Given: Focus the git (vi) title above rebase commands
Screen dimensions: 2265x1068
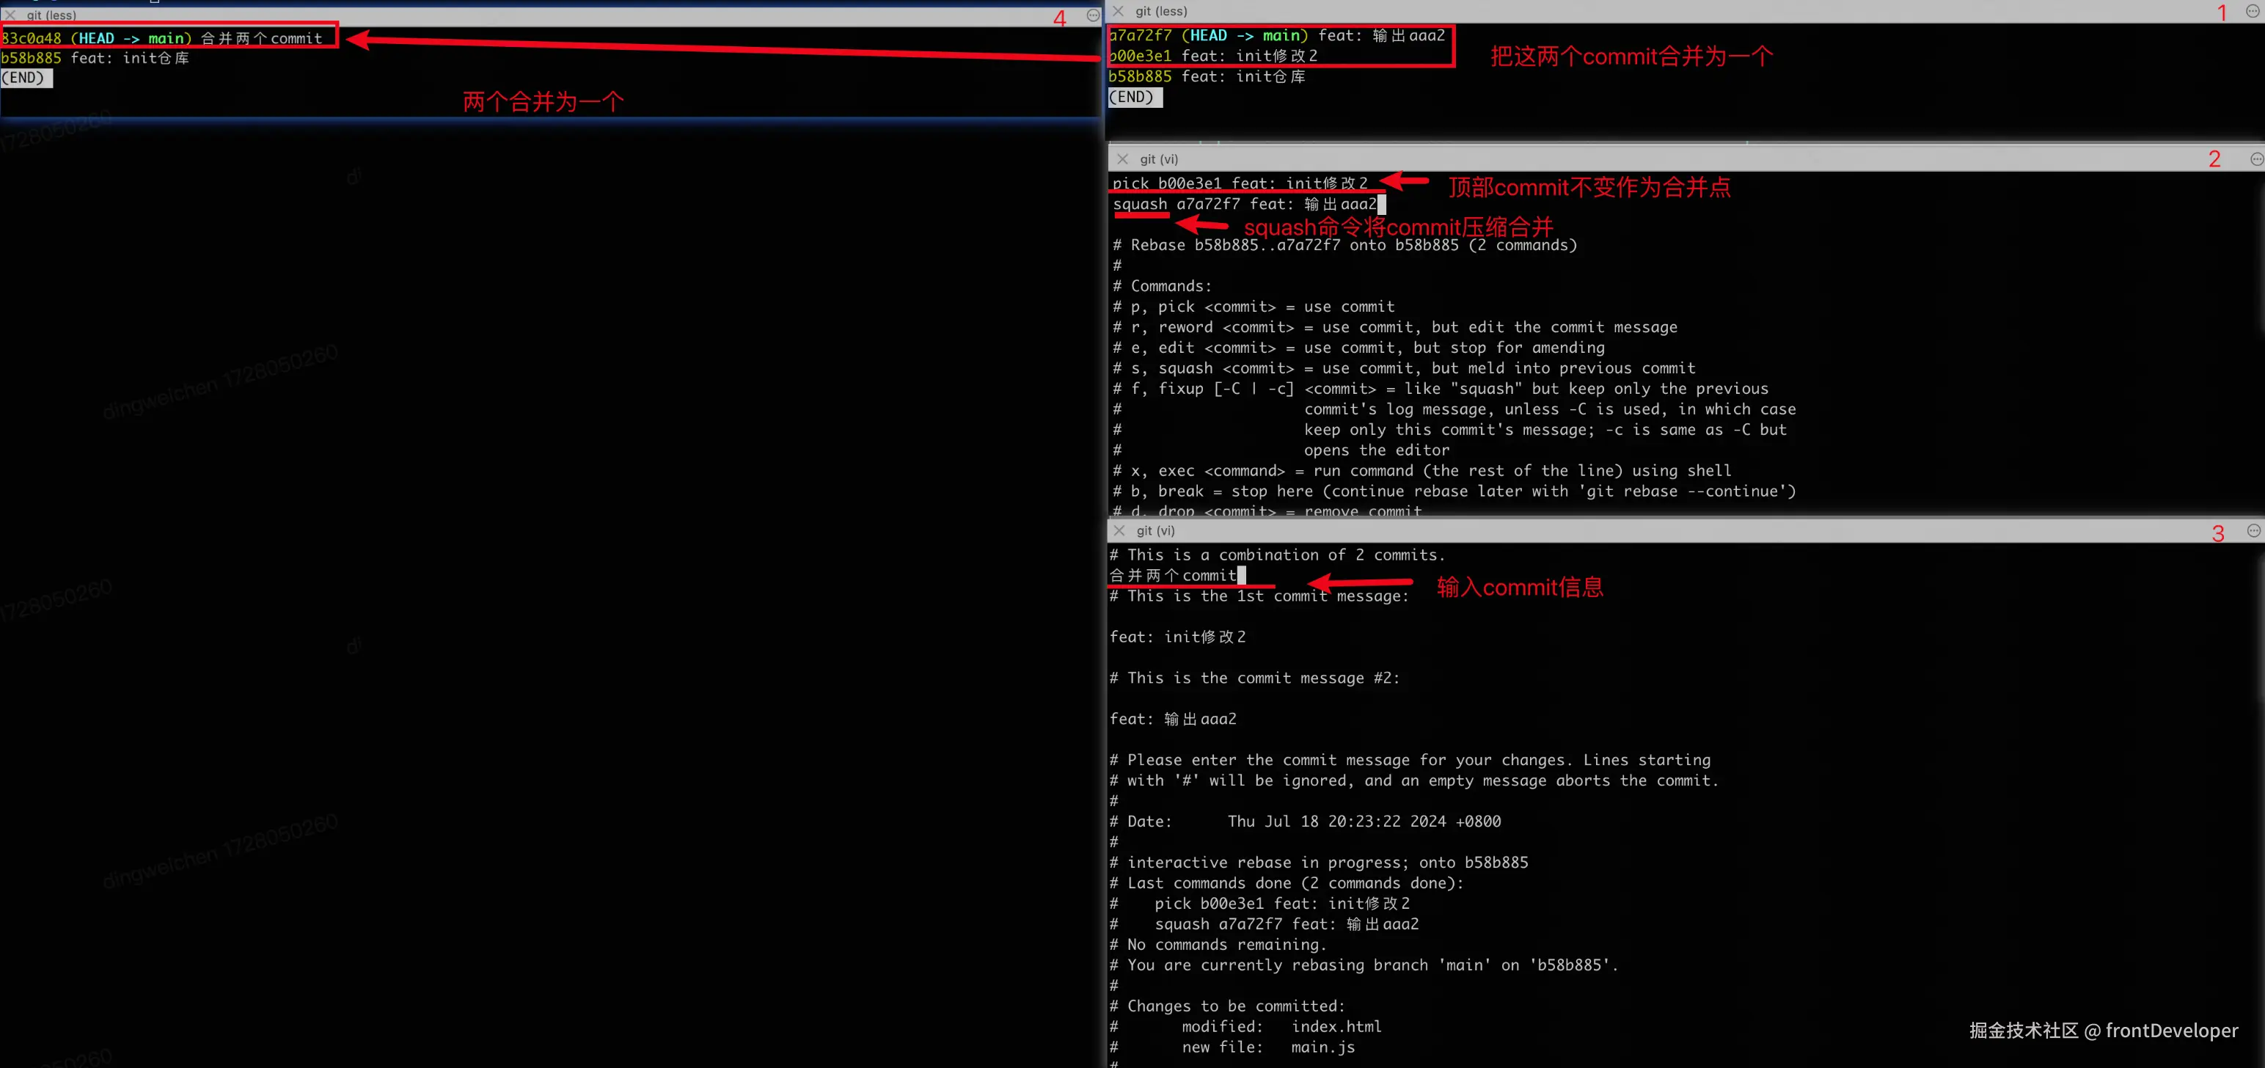Looking at the screenshot, I should pyautogui.click(x=1159, y=159).
